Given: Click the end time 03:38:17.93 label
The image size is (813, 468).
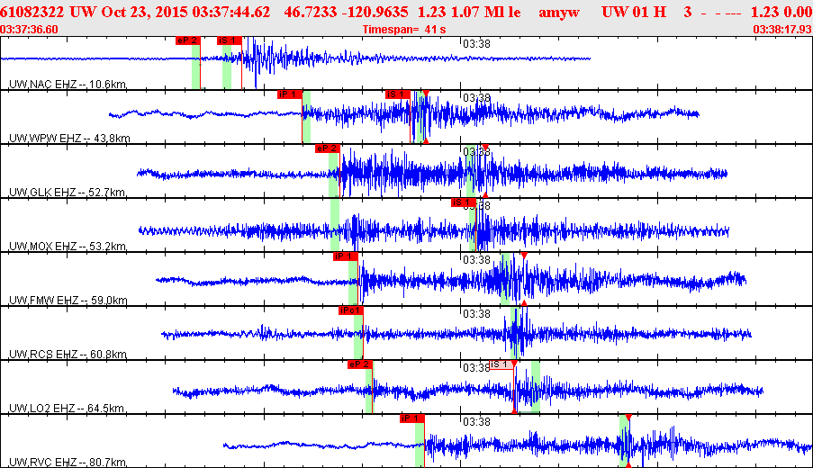Looking at the screenshot, I should pyautogui.click(x=781, y=30).
